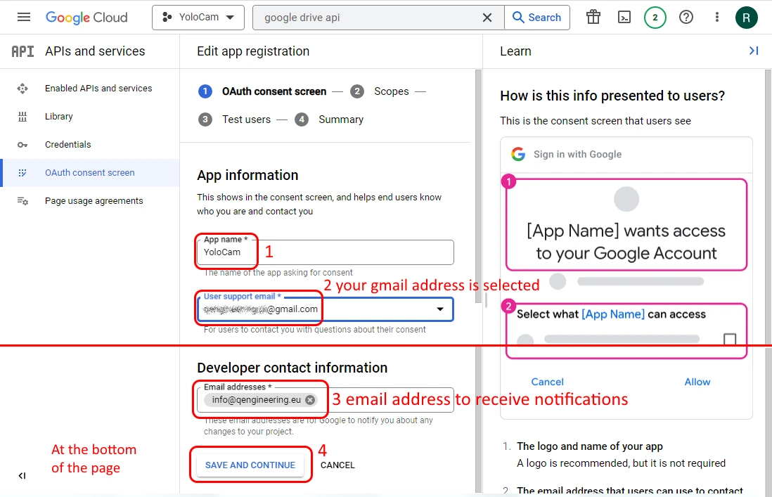Collapse the left navigation sidebar
This screenshot has height=497, width=772.
[22, 476]
